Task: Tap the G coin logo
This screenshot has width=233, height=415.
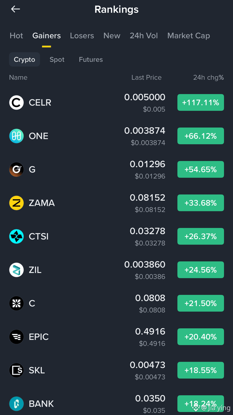Action: (16, 169)
